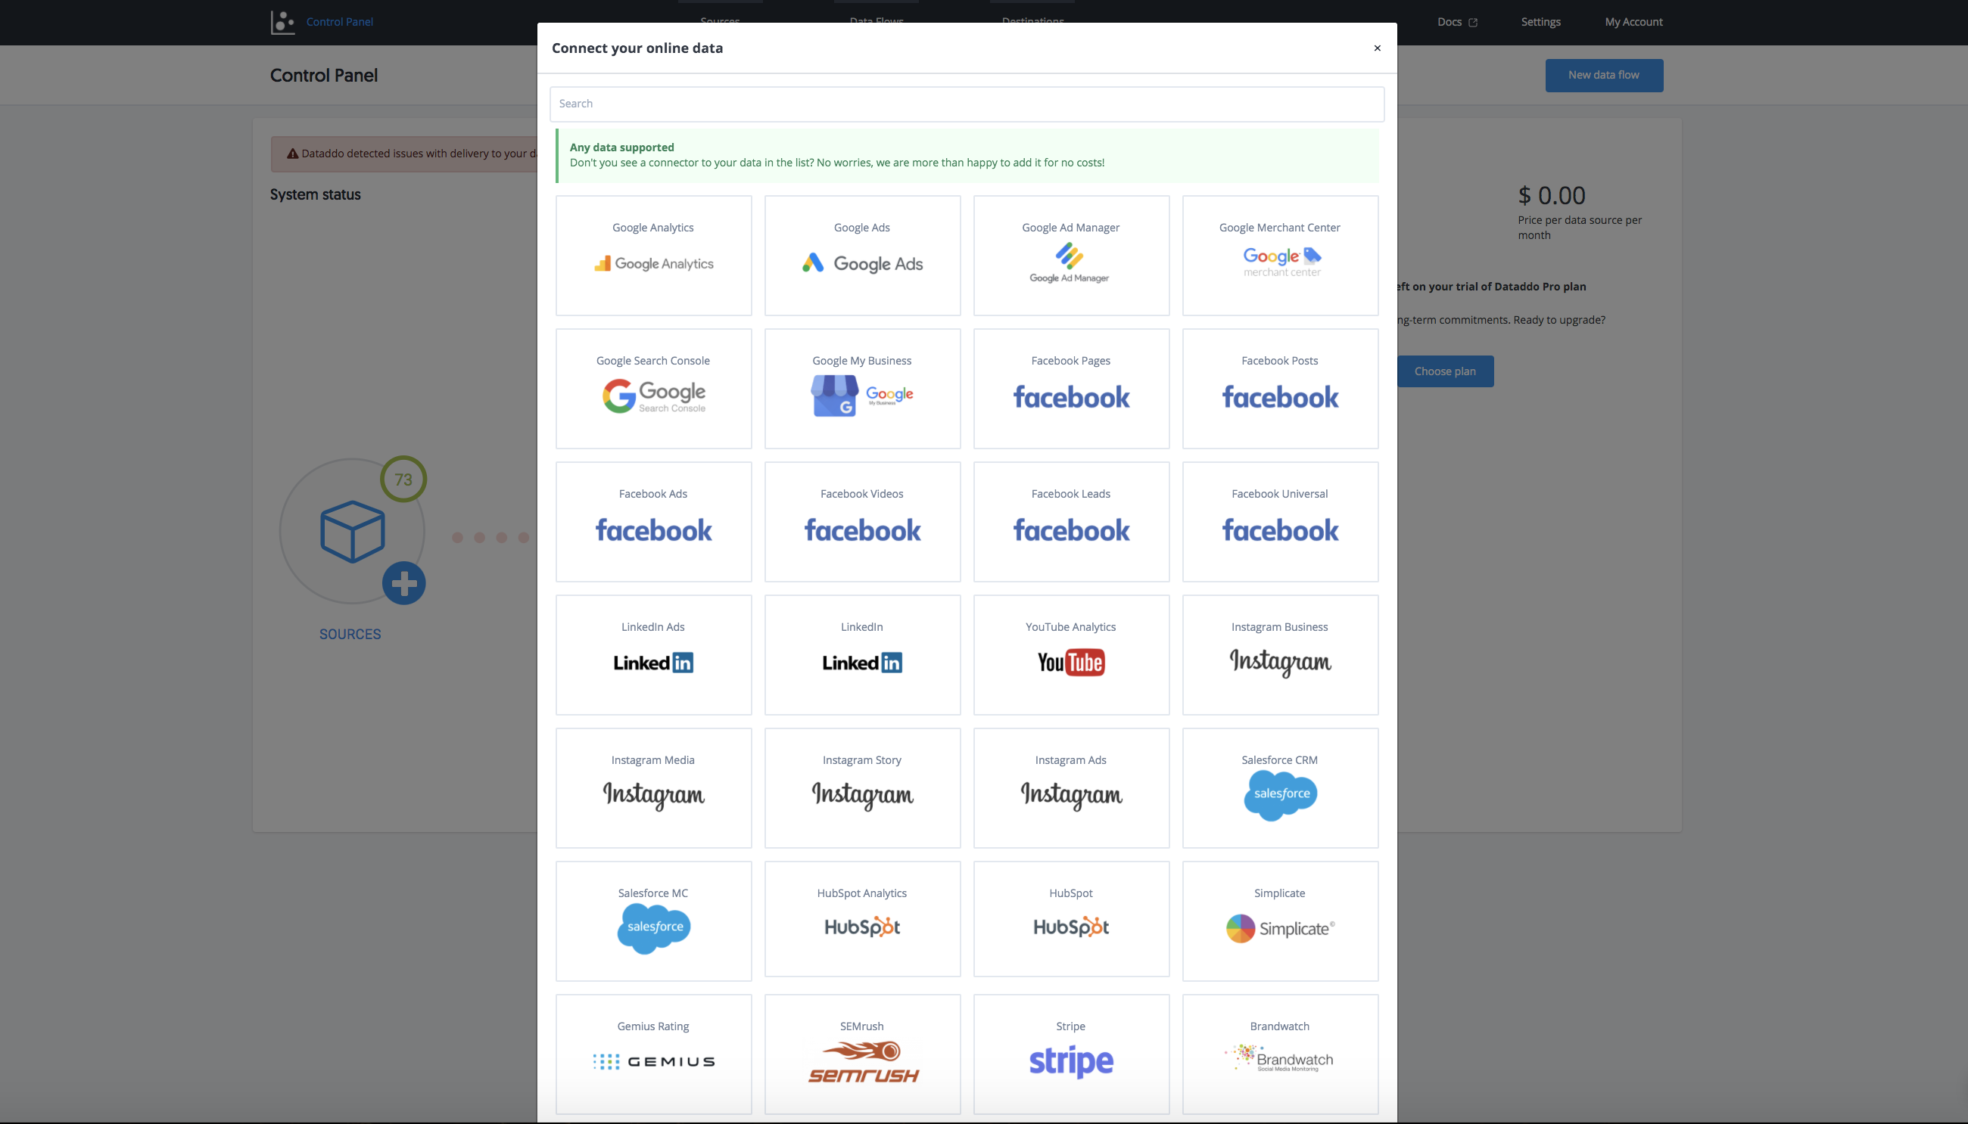Choose the Facebook Ads connector logo
This screenshot has width=1968, height=1124.
653,529
